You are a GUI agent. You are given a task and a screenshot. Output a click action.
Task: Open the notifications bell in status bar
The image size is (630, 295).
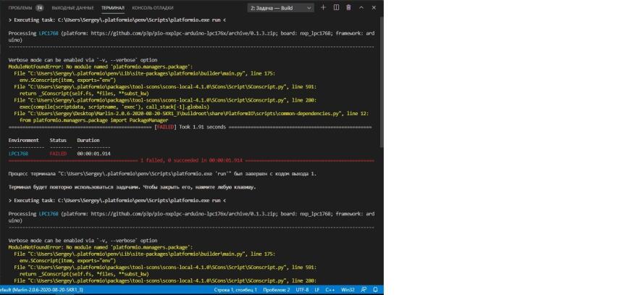376,289
